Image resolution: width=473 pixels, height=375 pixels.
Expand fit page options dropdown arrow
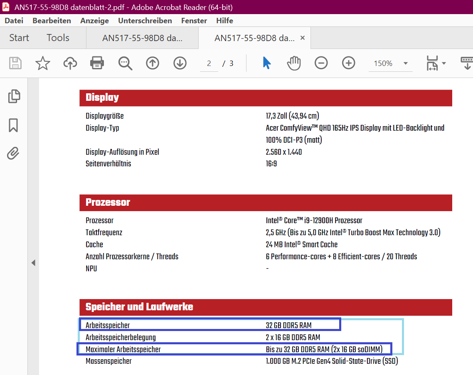tap(444, 63)
